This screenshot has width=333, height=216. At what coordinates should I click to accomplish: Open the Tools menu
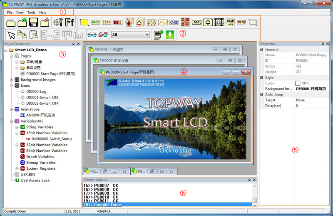pyautogui.click(x=32, y=13)
